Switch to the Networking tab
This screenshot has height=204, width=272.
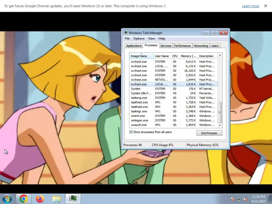click(x=201, y=46)
